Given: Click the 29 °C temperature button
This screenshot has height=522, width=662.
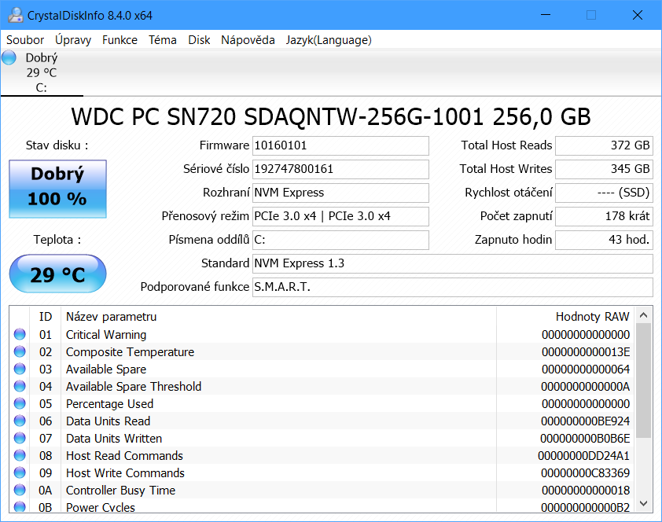Looking at the screenshot, I should point(57,274).
